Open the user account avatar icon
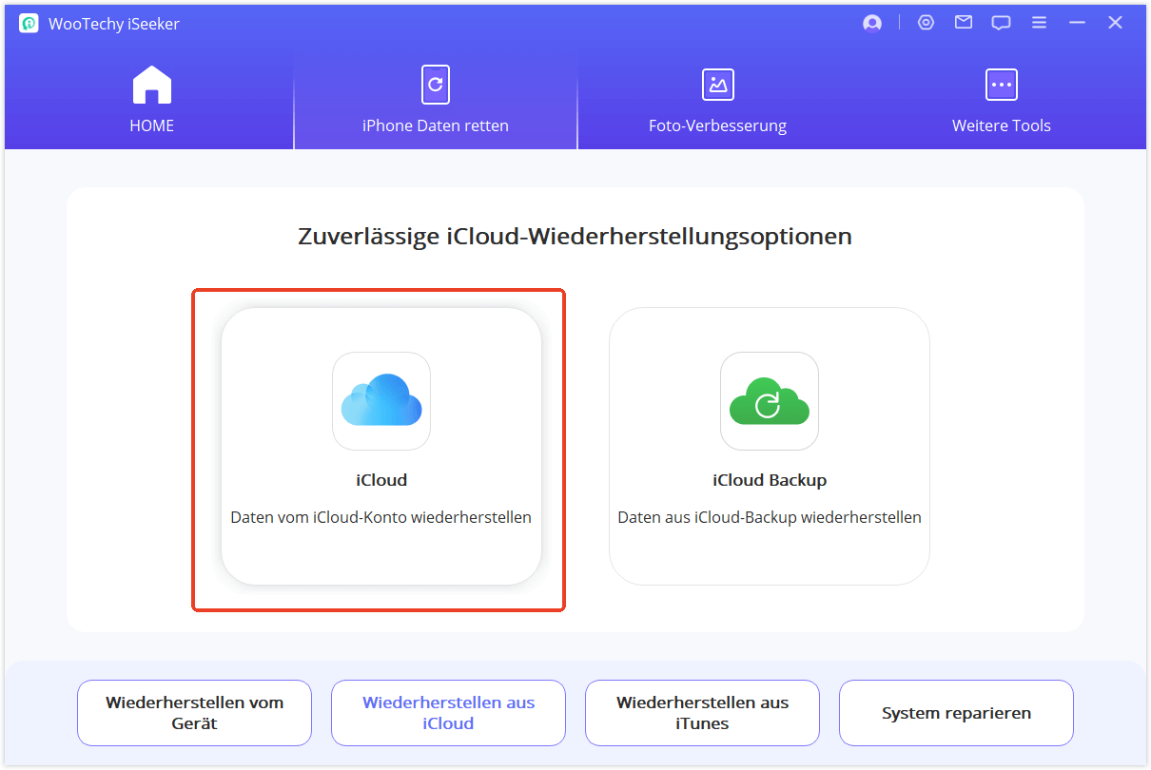Screen dimensions: 1151x770 point(871,22)
